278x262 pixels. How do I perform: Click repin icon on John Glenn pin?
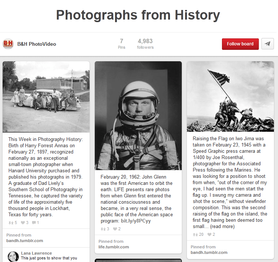point(103,229)
